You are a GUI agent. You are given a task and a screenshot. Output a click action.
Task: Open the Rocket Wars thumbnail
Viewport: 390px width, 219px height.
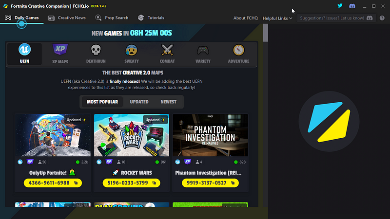point(132,135)
